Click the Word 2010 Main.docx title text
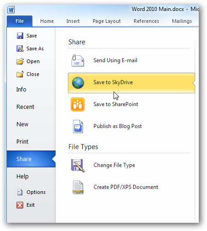This screenshot has width=207, height=231. 158,9
